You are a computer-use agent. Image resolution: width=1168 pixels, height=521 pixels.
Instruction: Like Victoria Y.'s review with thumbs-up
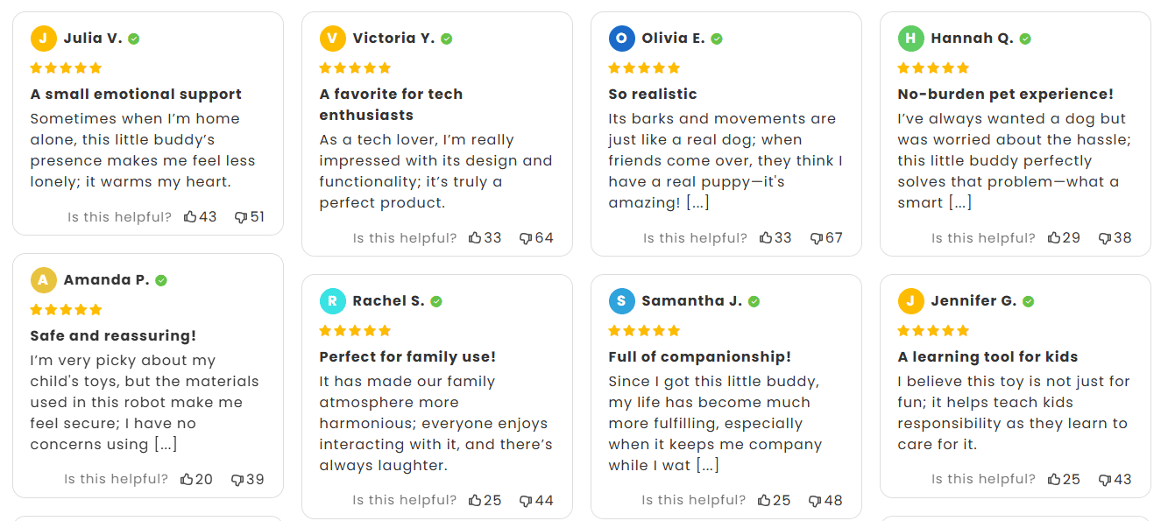(x=475, y=238)
